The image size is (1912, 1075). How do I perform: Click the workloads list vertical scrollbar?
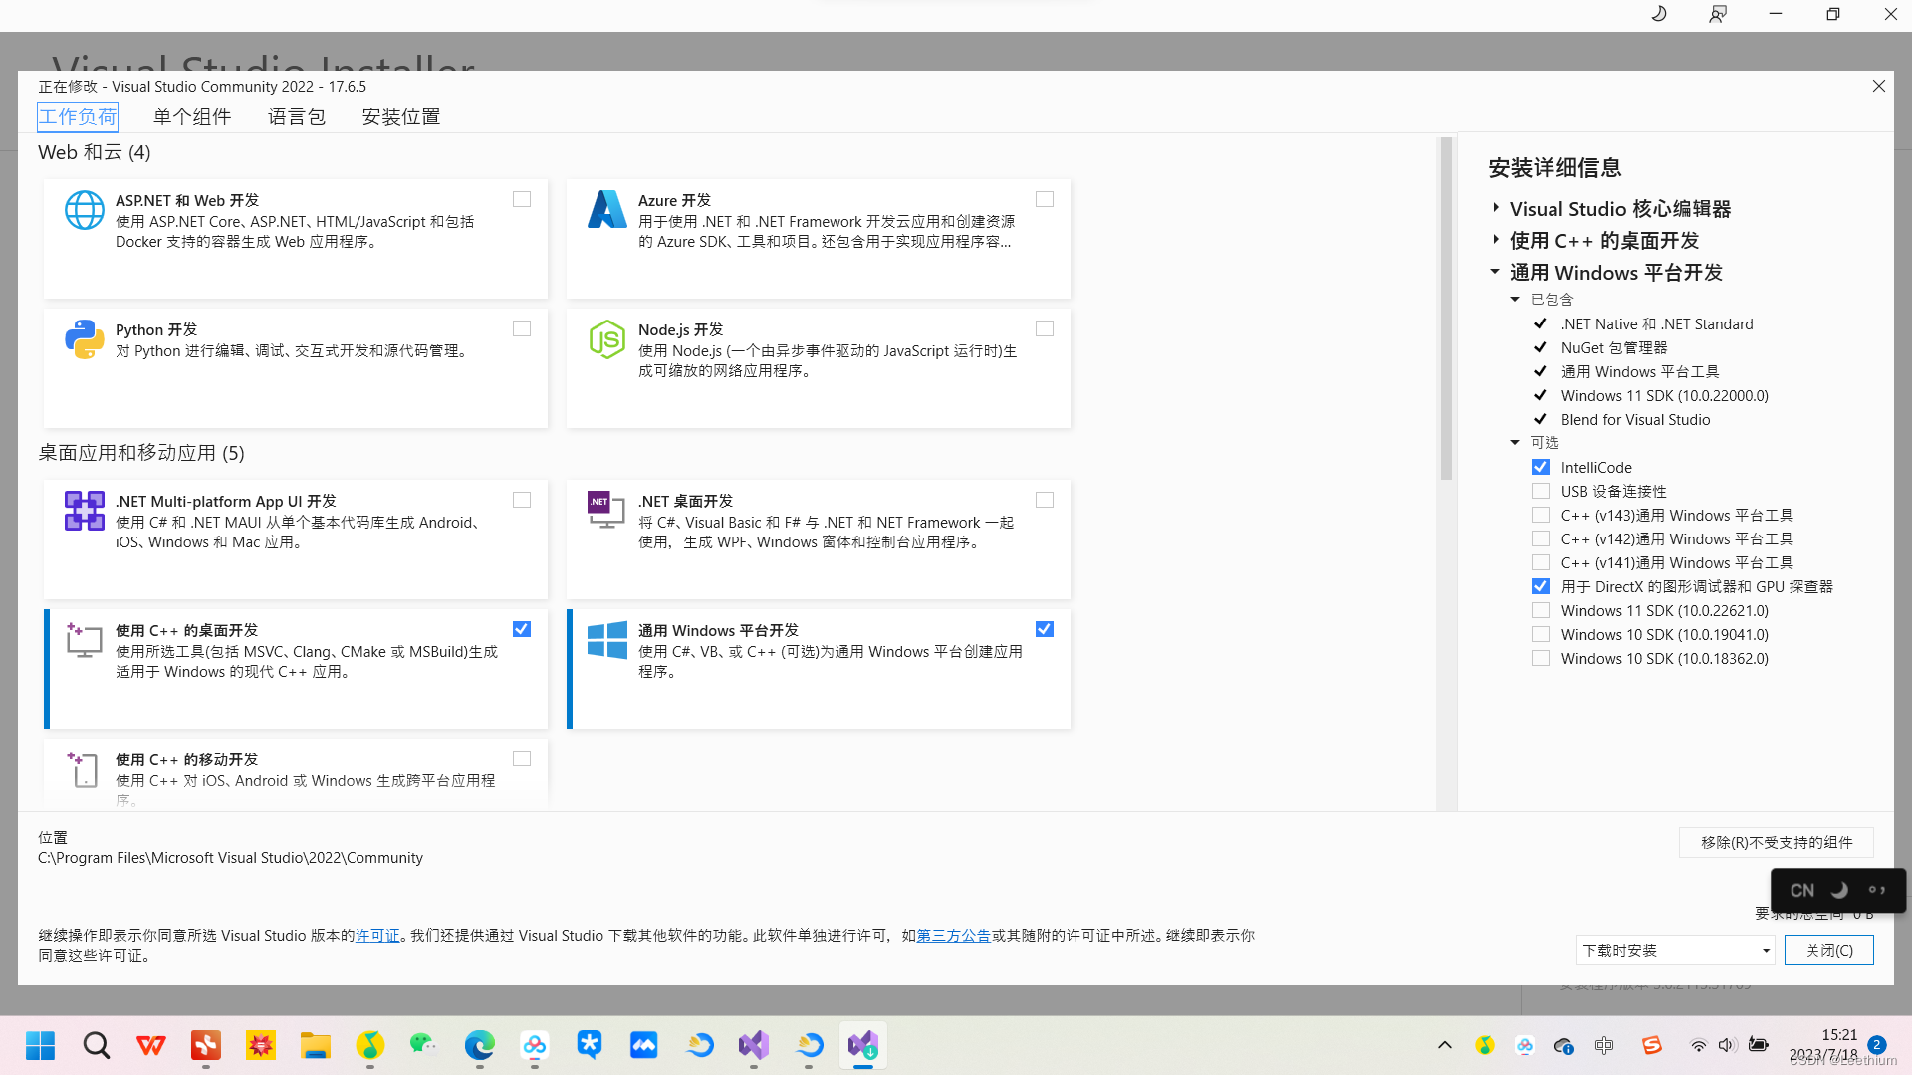(x=1446, y=309)
